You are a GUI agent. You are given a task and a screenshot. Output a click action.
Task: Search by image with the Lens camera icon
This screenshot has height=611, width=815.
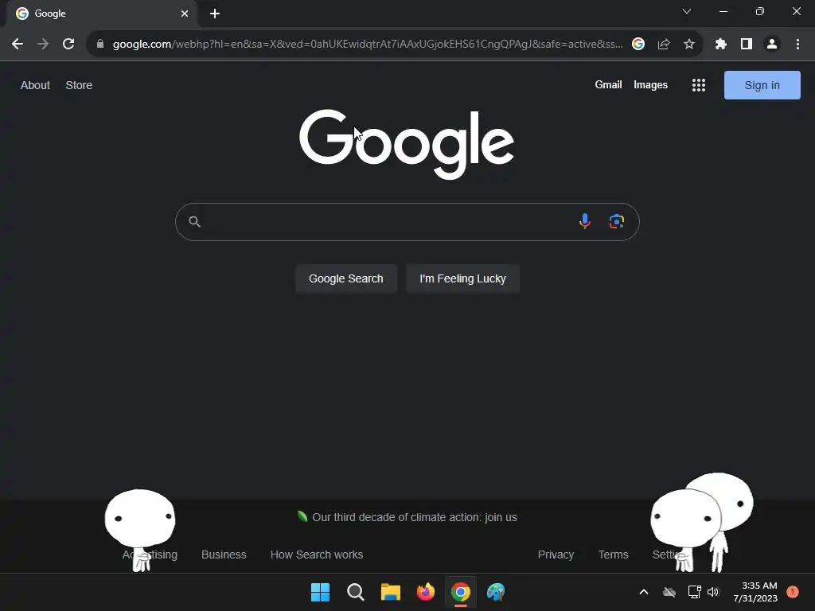(x=617, y=221)
